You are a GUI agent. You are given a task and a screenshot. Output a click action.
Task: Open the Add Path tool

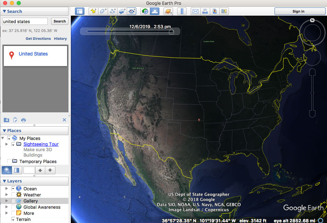pyautogui.click(x=112, y=11)
